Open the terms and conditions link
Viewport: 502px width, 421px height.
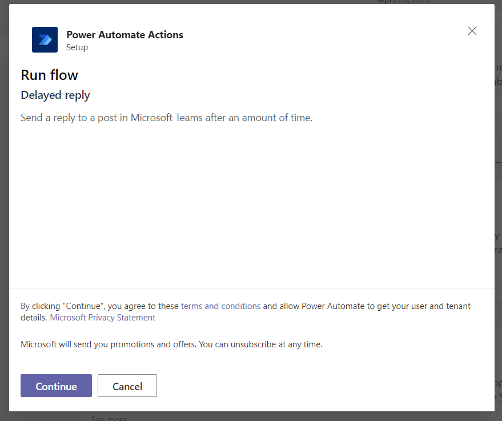coord(220,306)
